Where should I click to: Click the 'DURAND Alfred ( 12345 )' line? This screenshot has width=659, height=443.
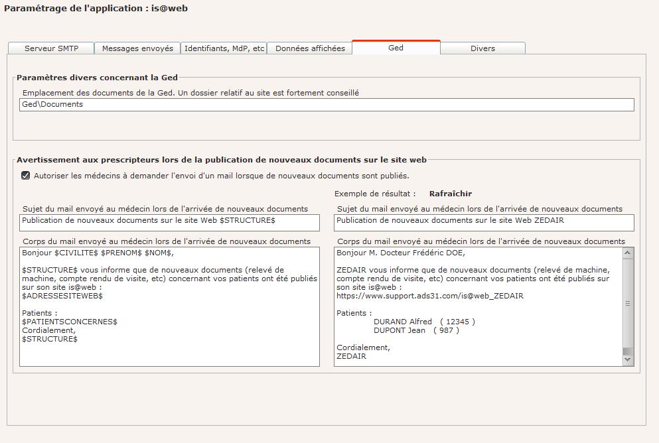425,322
